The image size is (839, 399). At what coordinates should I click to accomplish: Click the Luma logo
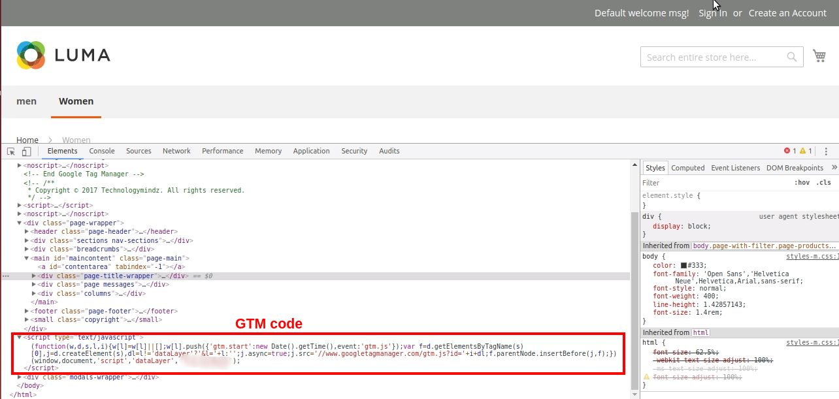[x=63, y=55]
